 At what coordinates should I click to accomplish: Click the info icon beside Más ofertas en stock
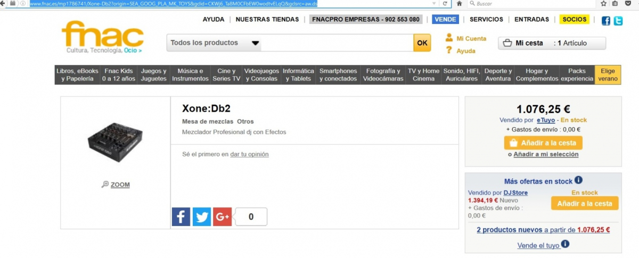click(x=579, y=180)
